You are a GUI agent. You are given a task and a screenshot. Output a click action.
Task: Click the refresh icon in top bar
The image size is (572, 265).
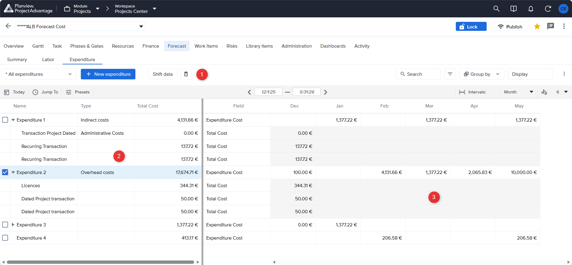point(548,9)
